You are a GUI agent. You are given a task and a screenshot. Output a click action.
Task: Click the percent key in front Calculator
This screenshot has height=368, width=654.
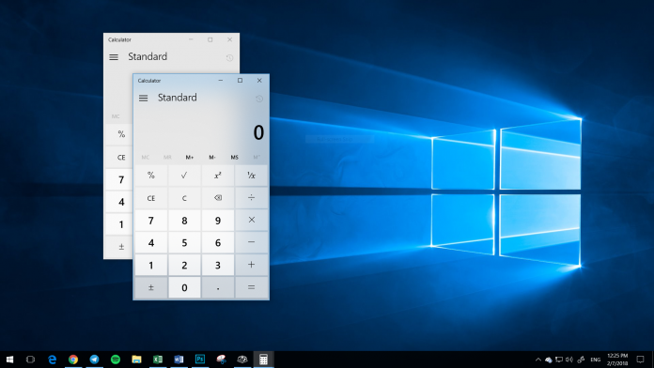151,176
